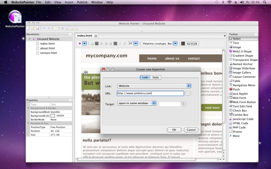Screen dimensions: 271x169
Task: Select the IFrame tool
Action: pyautogui.click(x=236, y=132)
